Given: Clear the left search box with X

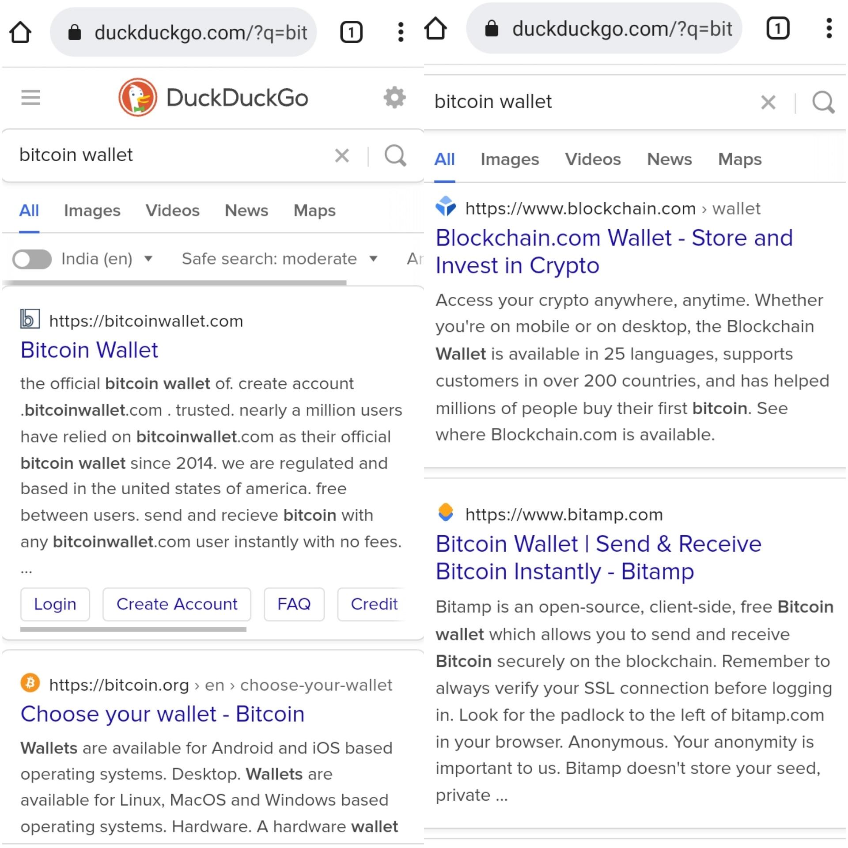Looking at the screenshot, I should tap(342, 155).
